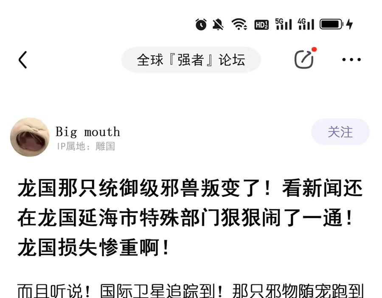
Task: Tap the post body starting 而且听说
Action: (x=190, y=290)
